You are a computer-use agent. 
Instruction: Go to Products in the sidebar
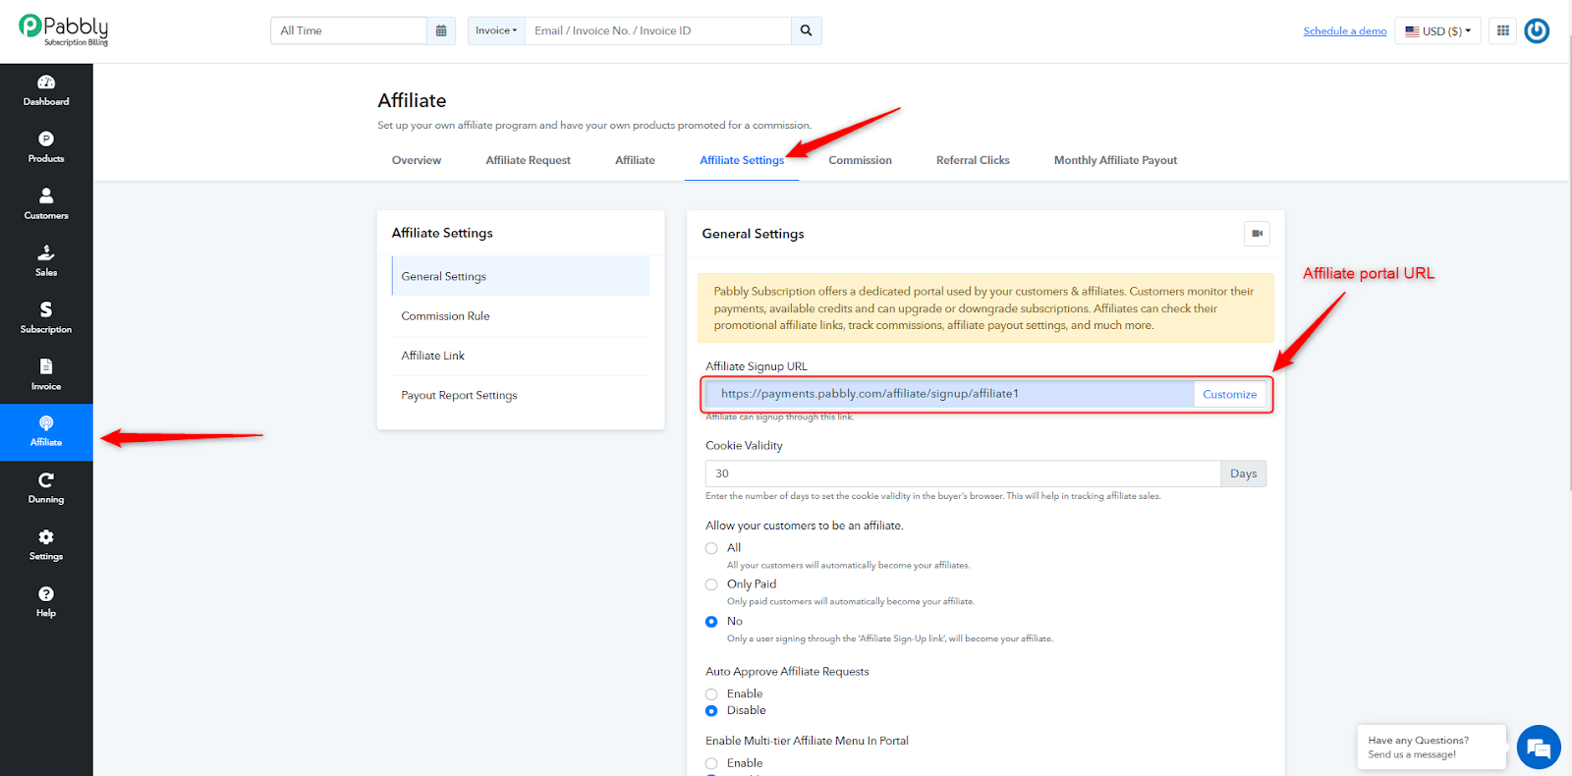[x=46, y=147]
